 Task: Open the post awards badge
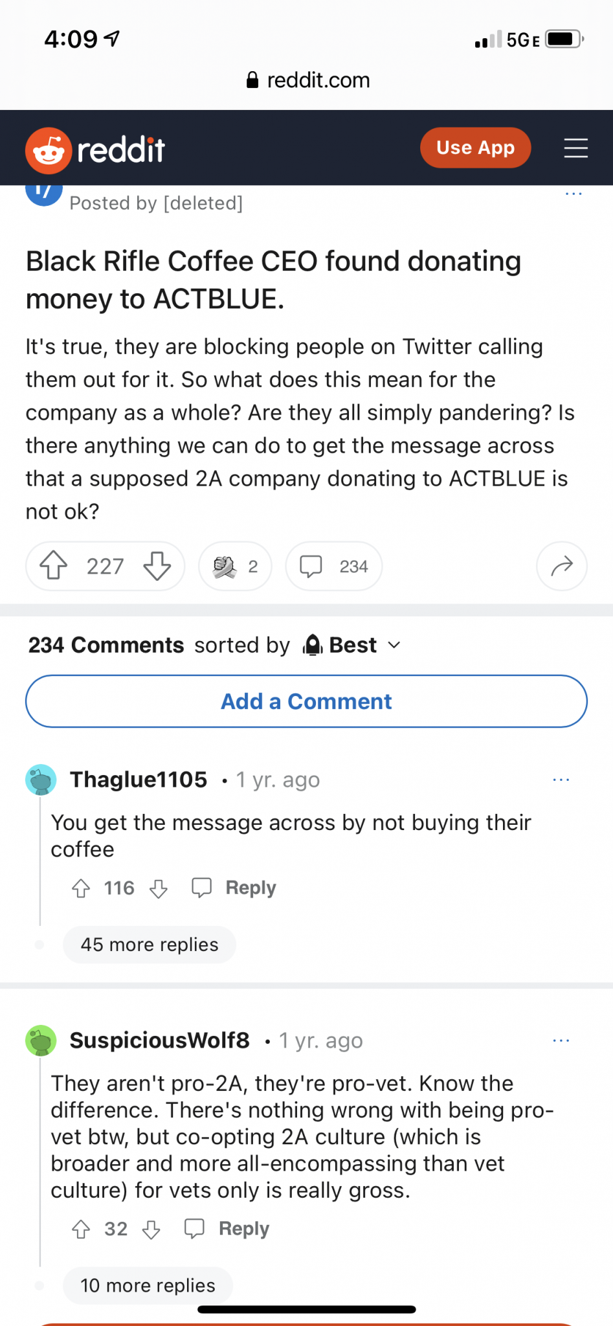click(x=235, y=567)
